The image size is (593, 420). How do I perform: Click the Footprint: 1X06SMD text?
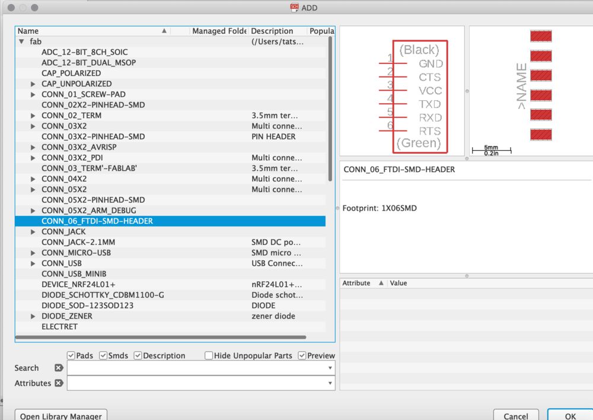[380, 208]
